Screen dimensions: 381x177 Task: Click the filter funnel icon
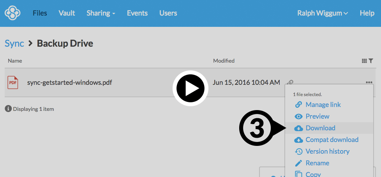(x=371, y=61)
